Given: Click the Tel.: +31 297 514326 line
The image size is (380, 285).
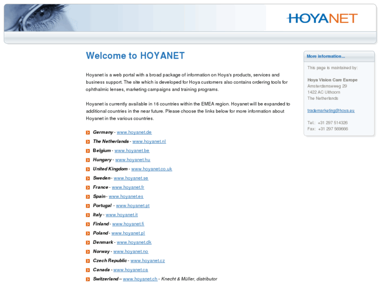Looking at the screenshot, I should [327, 123].
